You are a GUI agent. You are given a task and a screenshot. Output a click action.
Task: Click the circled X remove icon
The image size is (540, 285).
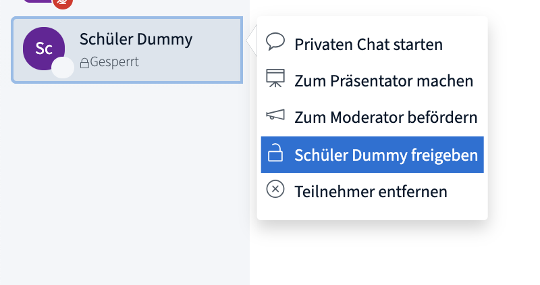click(x=275, y=189)
